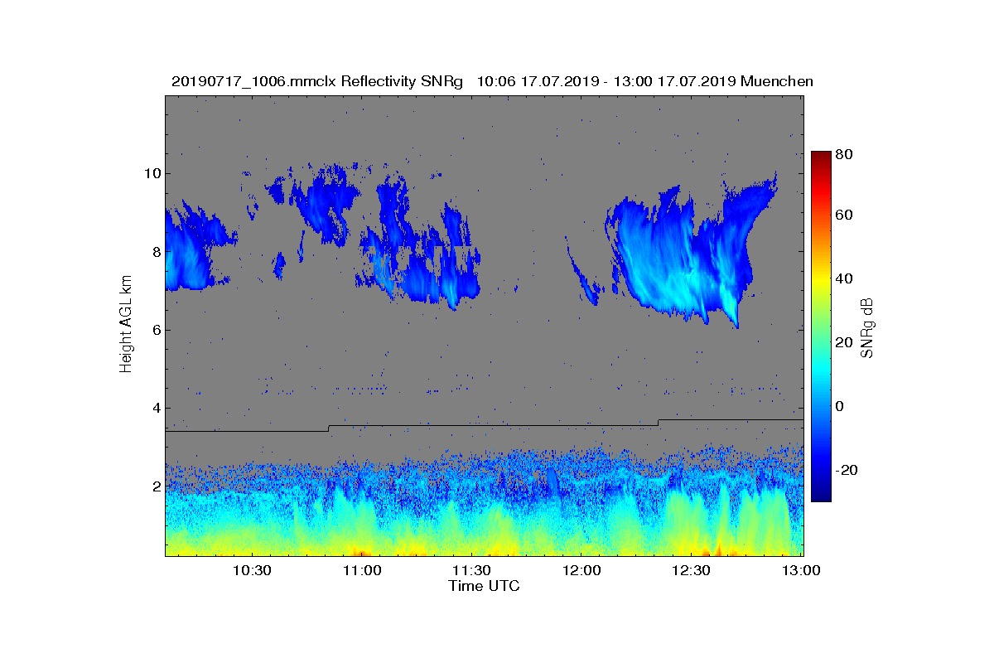Click the colorbar value -20

(848, 470)
